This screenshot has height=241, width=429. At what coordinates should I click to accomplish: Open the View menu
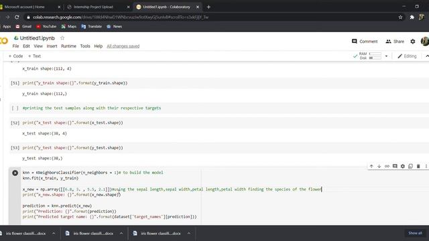tap(38, 46)
